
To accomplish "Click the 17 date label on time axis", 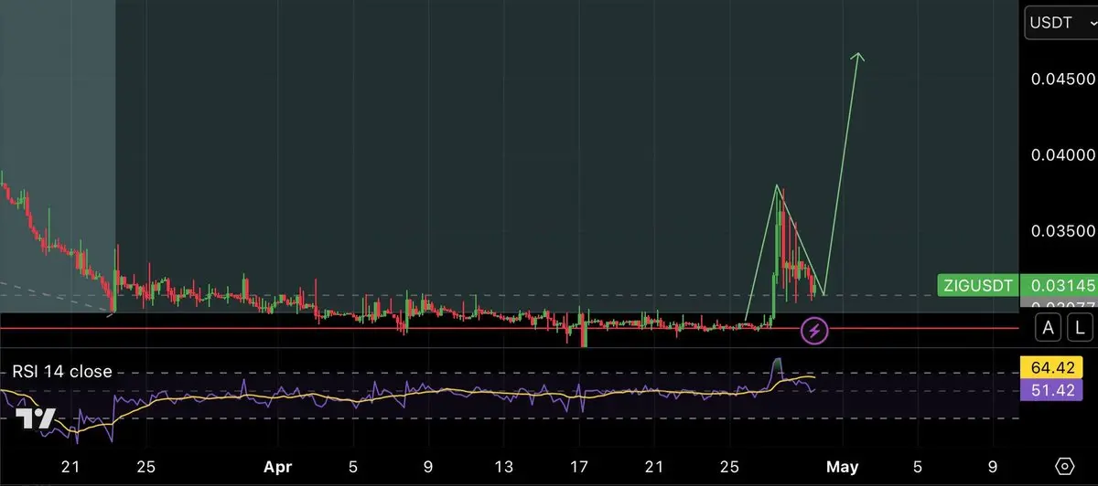I will (578, 467).
